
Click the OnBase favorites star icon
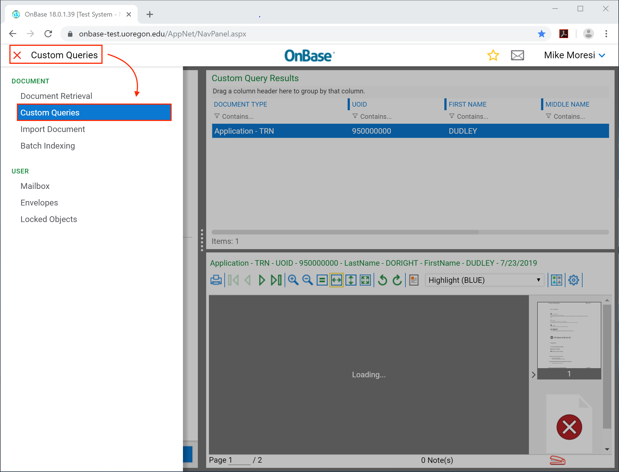(x=493, y=55)
